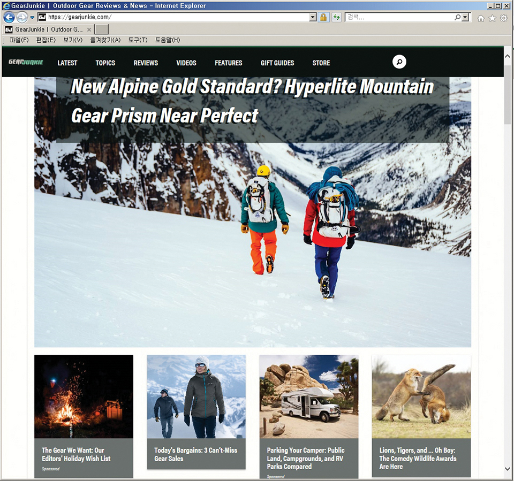Image resolution: width=514 pixels, height=481 pixels.
Task: Open the Hyperlite Mountain Gear Prism headline
Action: 252,101
